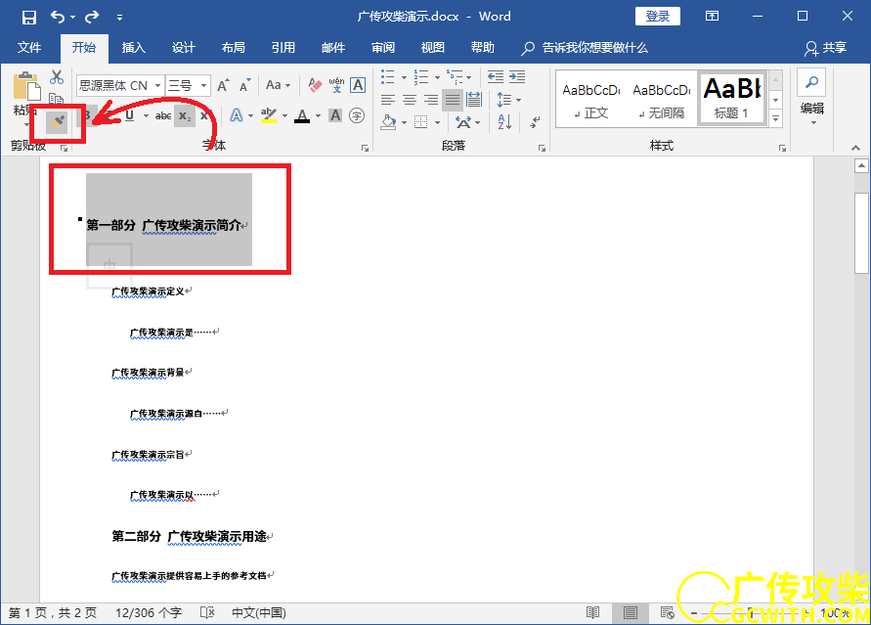Open the enclosed character (字) icon

point(357,115)
